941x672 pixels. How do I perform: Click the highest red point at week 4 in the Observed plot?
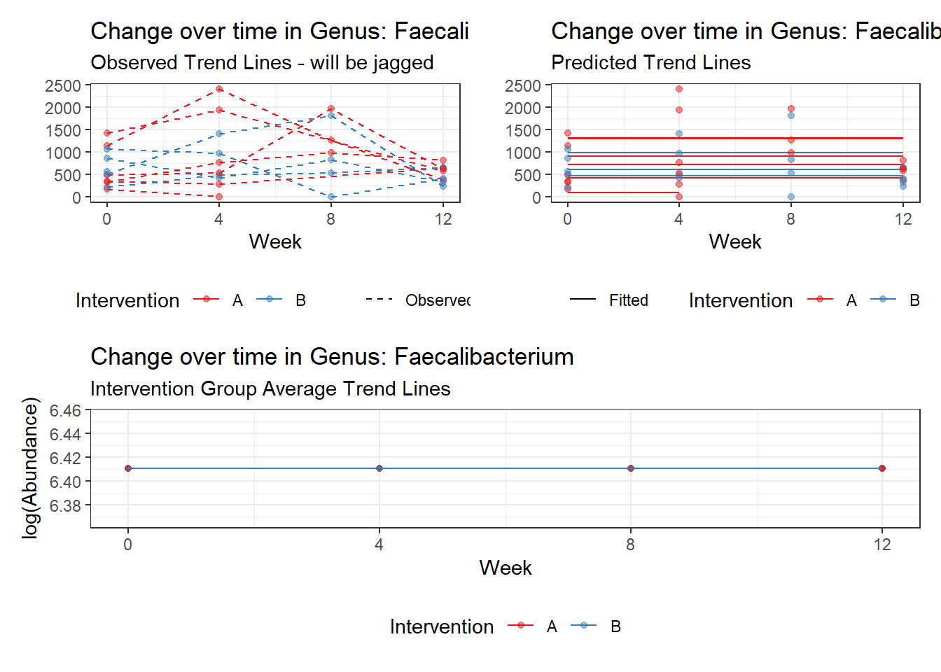(219, 89)
